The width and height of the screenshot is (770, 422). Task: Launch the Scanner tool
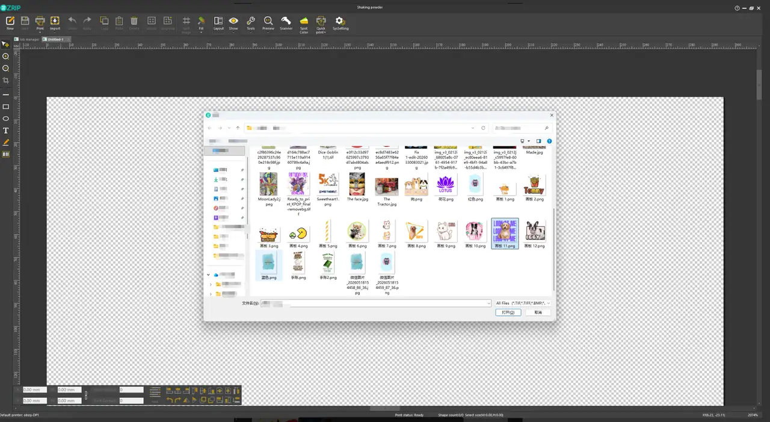pyautogui.click(x=286, y=23)
